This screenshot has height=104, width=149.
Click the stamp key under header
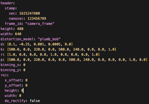tap(10, 8)
